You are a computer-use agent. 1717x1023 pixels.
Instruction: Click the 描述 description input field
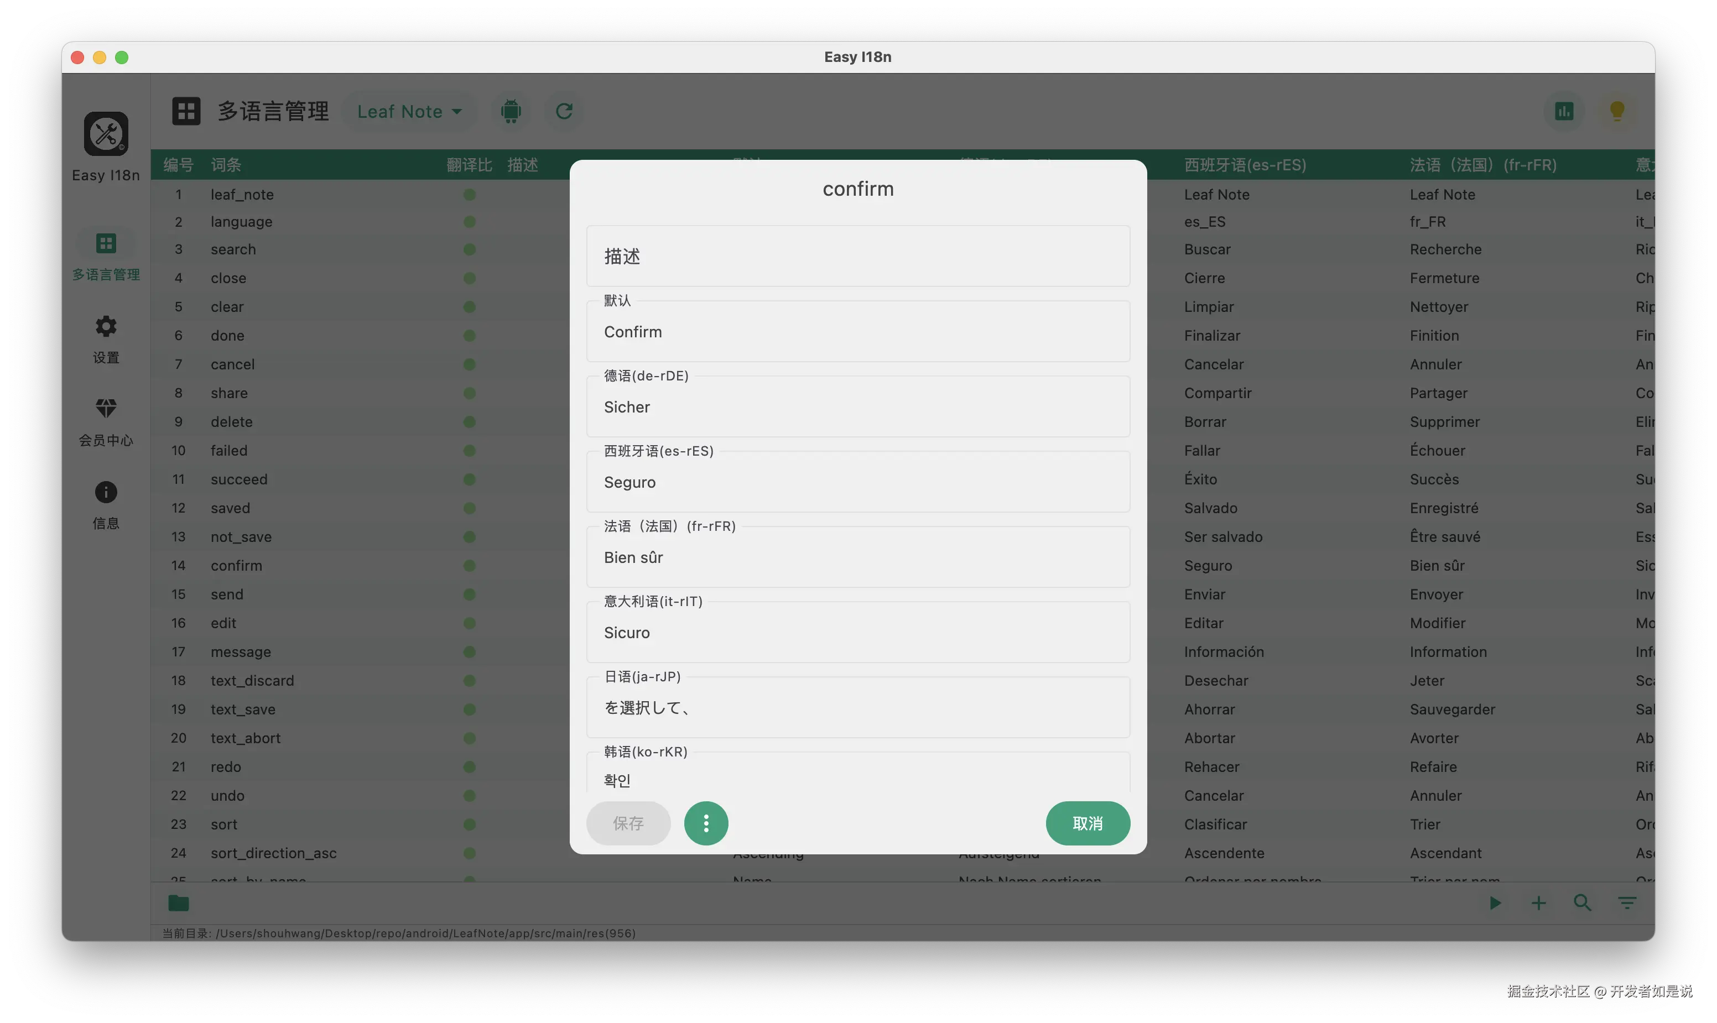857,255
